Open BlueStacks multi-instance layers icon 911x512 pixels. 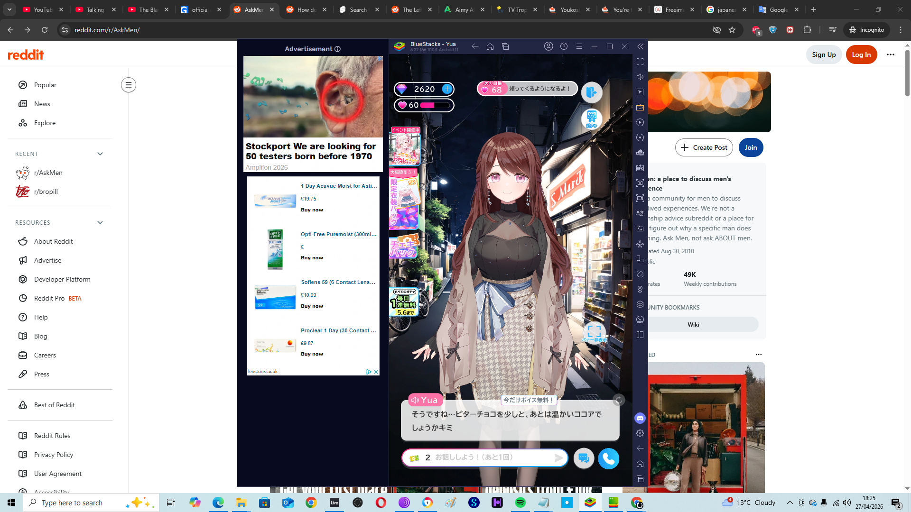[x=640, y=304]
